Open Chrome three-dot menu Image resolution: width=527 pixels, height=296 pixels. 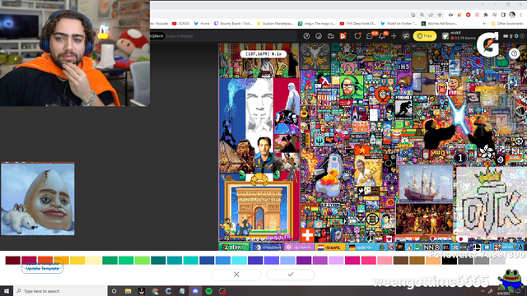[521, 15]
